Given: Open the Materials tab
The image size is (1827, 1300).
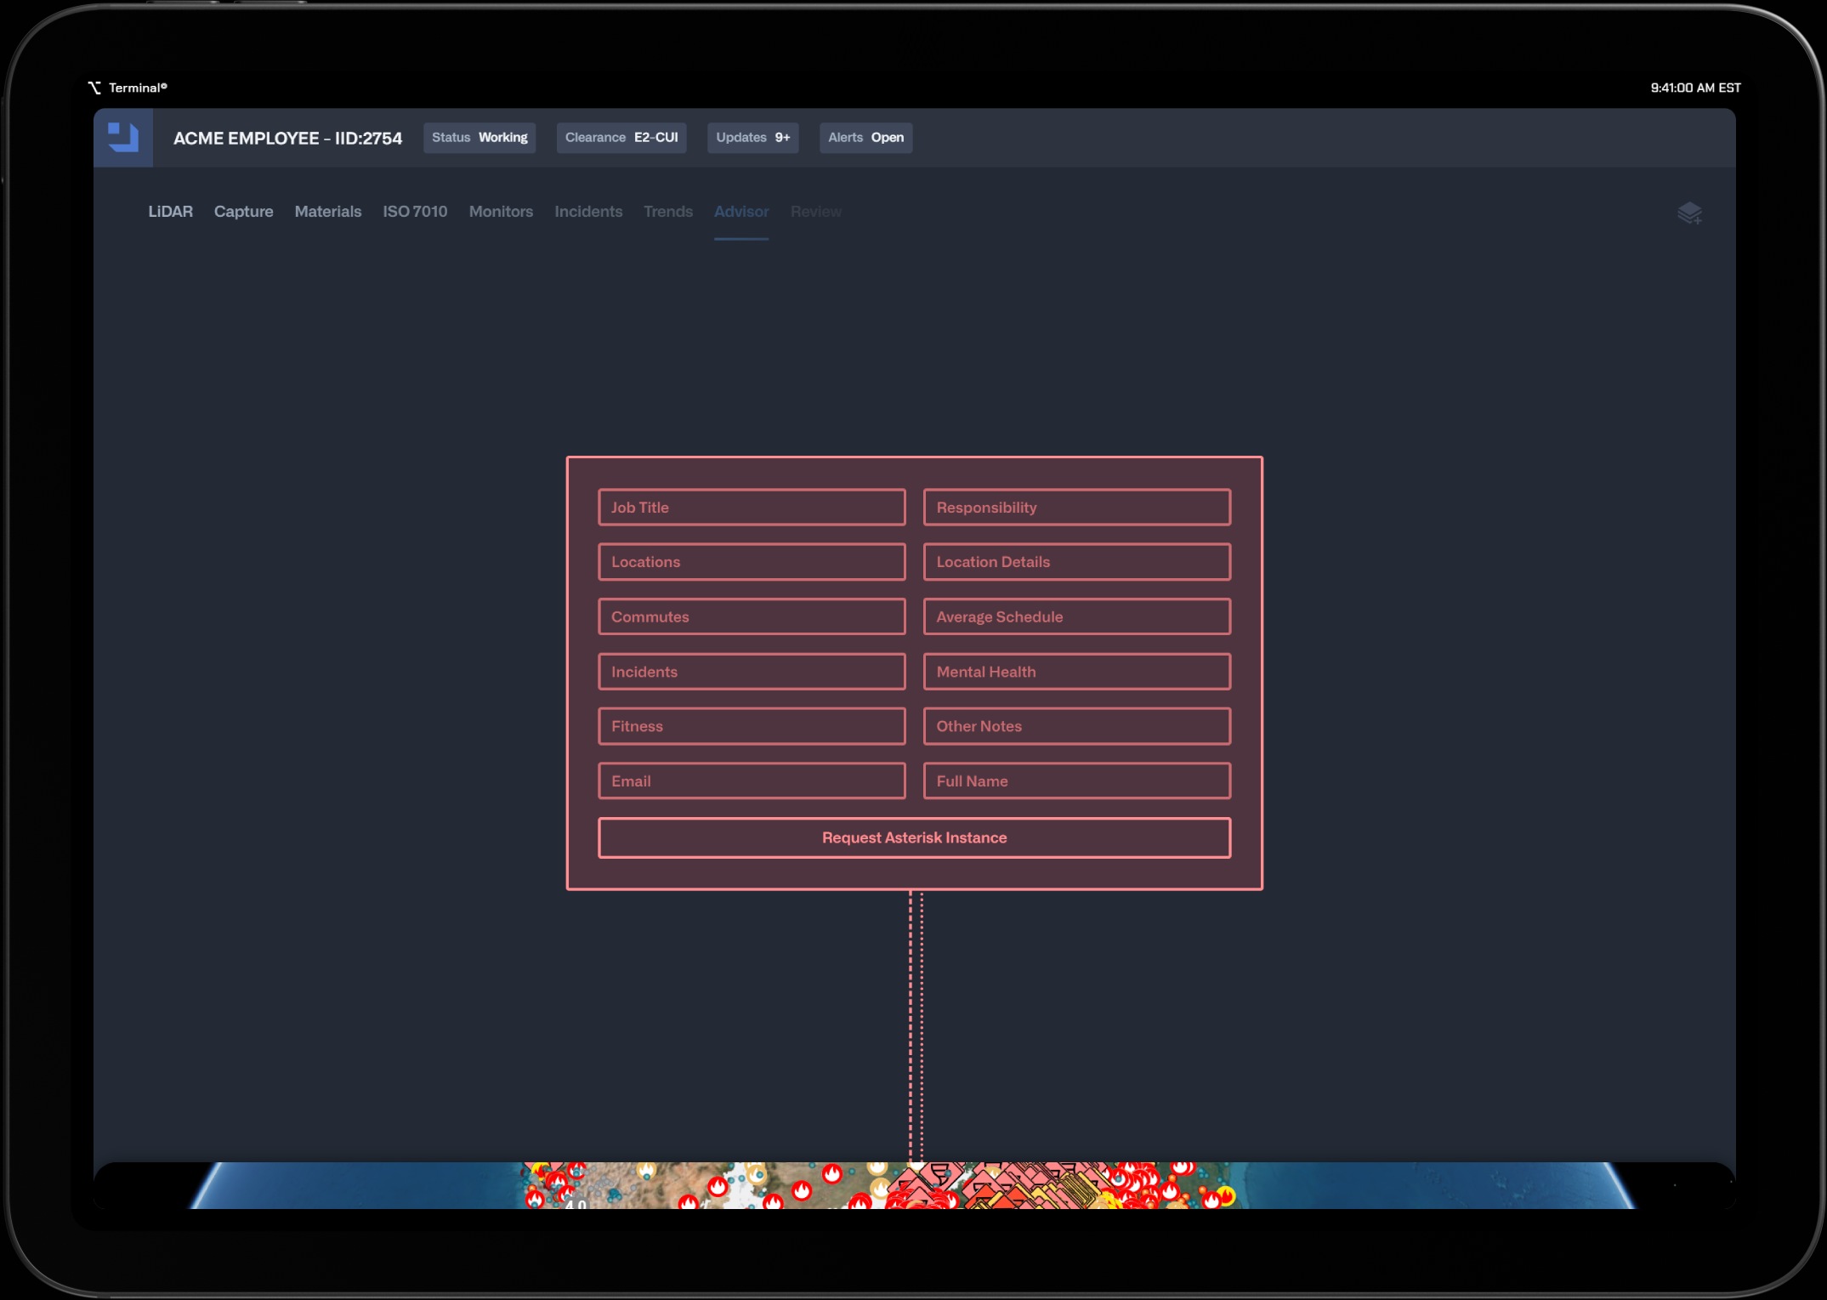Looking at the screenshot, I should click(x=327, y=212).
